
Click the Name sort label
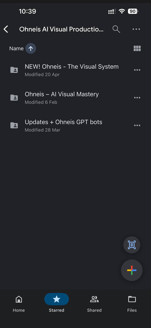tap(16, 48)
